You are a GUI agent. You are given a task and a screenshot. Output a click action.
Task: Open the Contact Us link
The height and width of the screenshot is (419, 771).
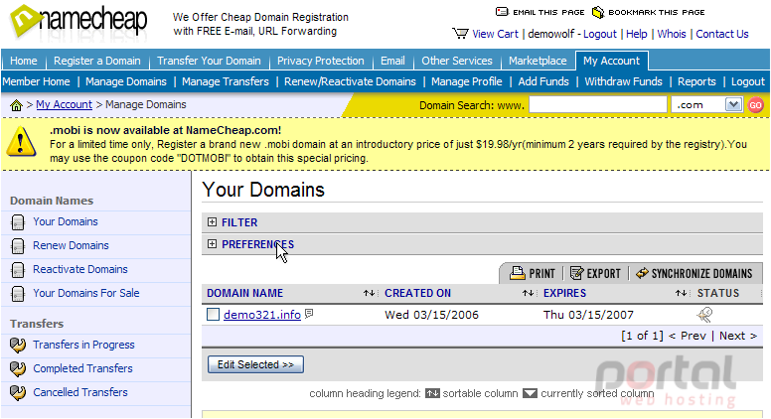tap(722, 34)
